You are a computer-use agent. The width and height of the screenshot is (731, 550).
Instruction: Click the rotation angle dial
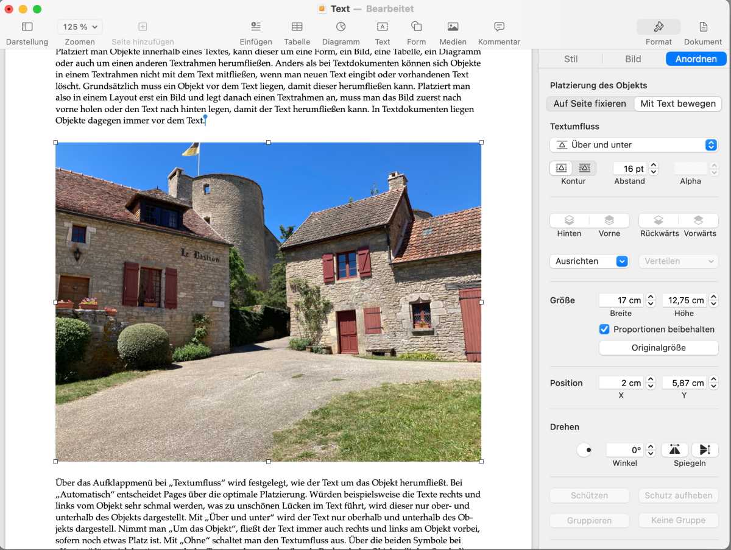(585, 450)
